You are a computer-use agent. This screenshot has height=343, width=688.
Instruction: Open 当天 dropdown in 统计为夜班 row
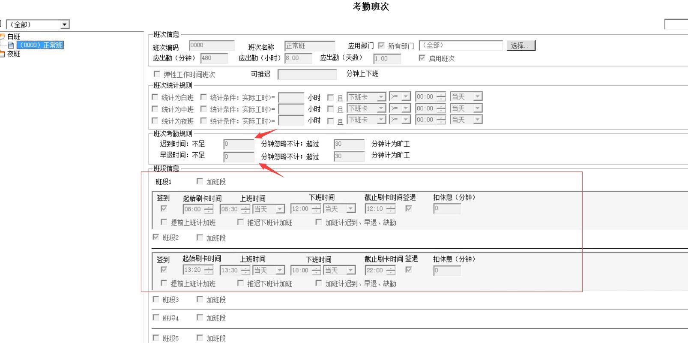point(466,120)
